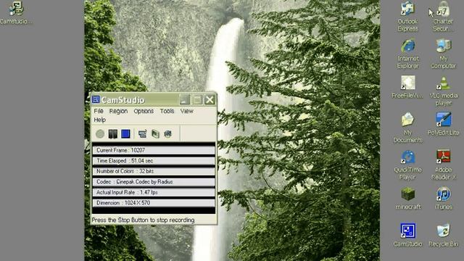Image resolution: width=464 pixels, height=261 pixels.
Task: Select PolyEdit Lite desktop icon
Action: pyautogui.click(x=443, y=124)
